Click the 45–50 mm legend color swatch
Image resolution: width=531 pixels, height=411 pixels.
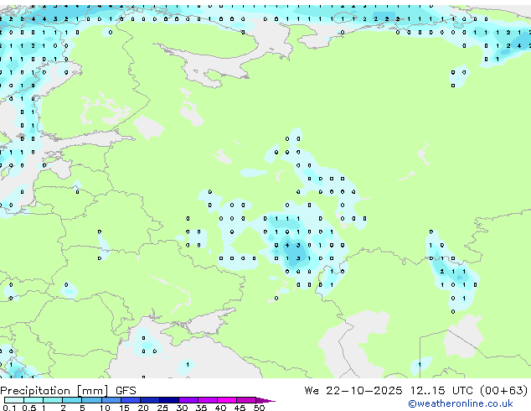(x=246, y=400)
